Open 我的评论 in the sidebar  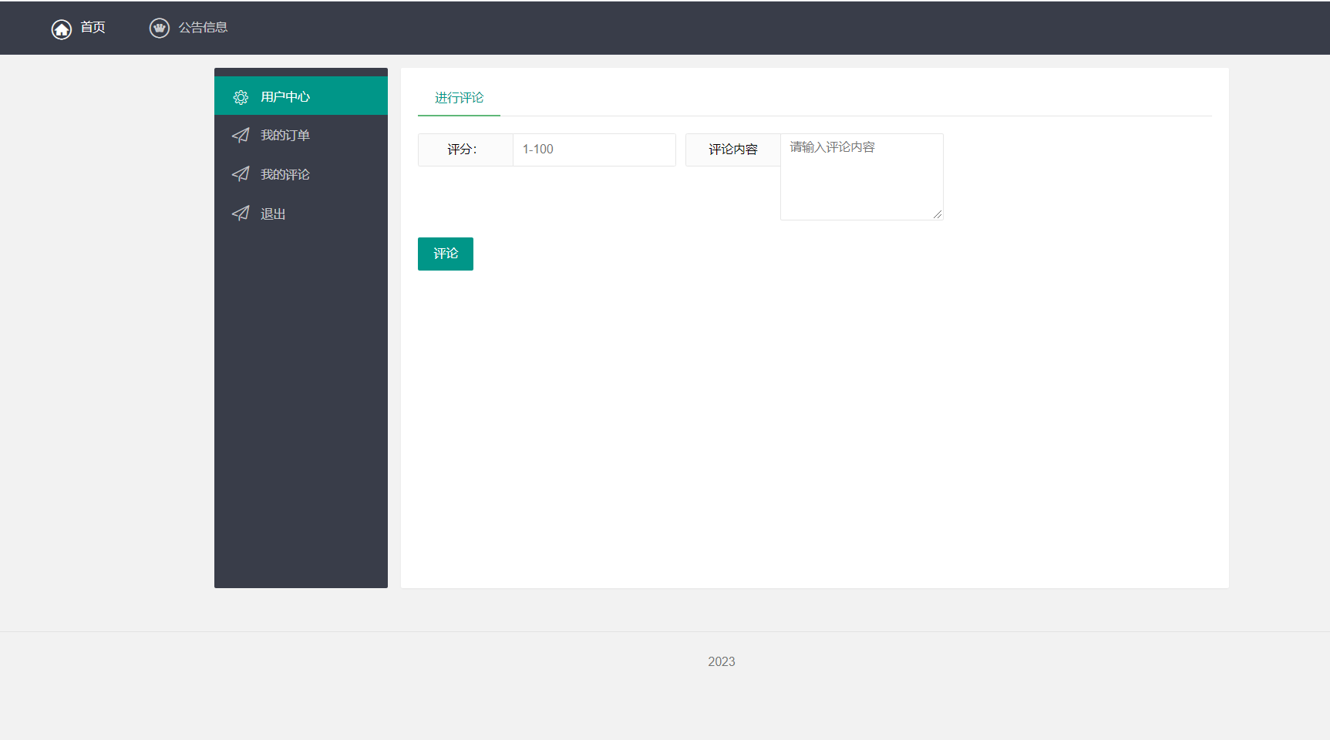[x=301, y=174]
